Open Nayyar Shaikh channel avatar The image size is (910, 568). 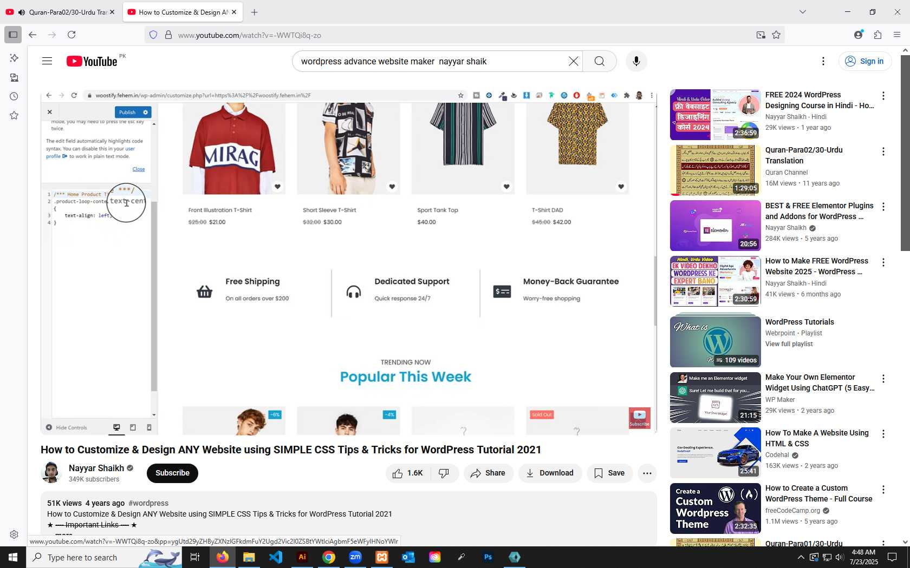(x=51, y=473)
